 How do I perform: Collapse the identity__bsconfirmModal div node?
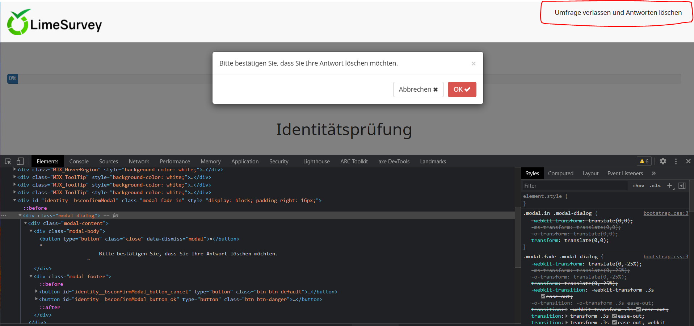15,200
